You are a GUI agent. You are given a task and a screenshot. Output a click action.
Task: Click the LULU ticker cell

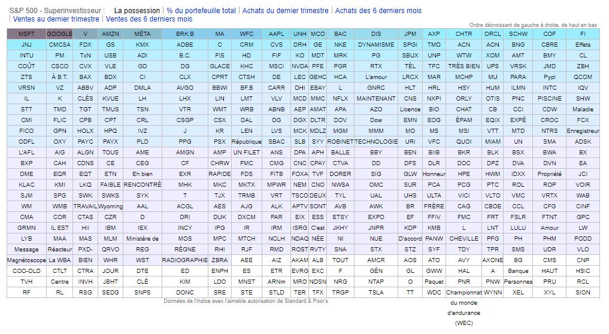pyautogui.click(x=518, y=228)
